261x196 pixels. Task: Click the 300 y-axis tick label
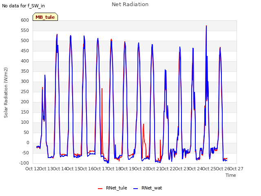[25, 82]
